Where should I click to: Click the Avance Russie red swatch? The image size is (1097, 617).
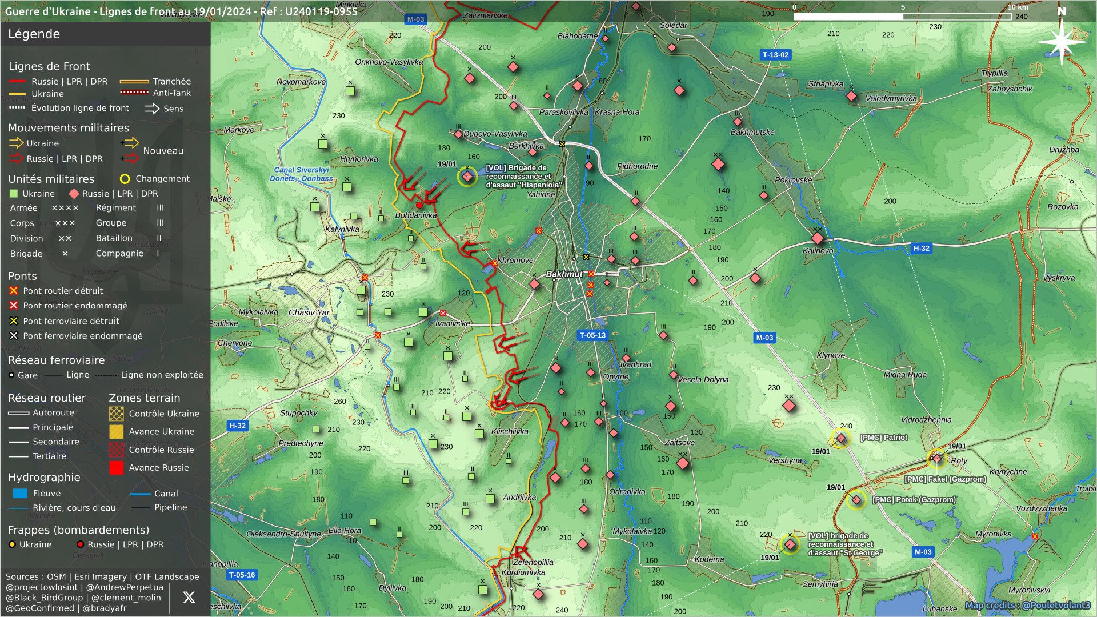tap(116, 468)
